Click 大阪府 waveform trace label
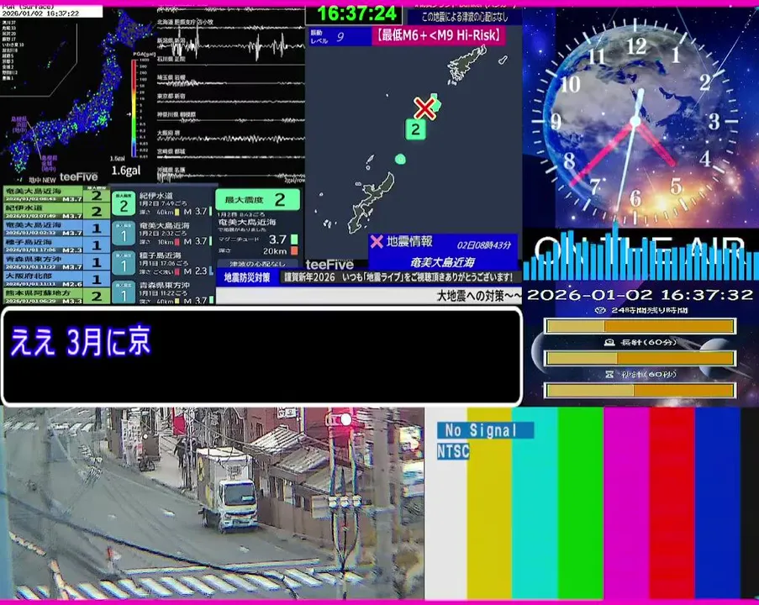The image size is (759, 605). click(x=168, y=133)
